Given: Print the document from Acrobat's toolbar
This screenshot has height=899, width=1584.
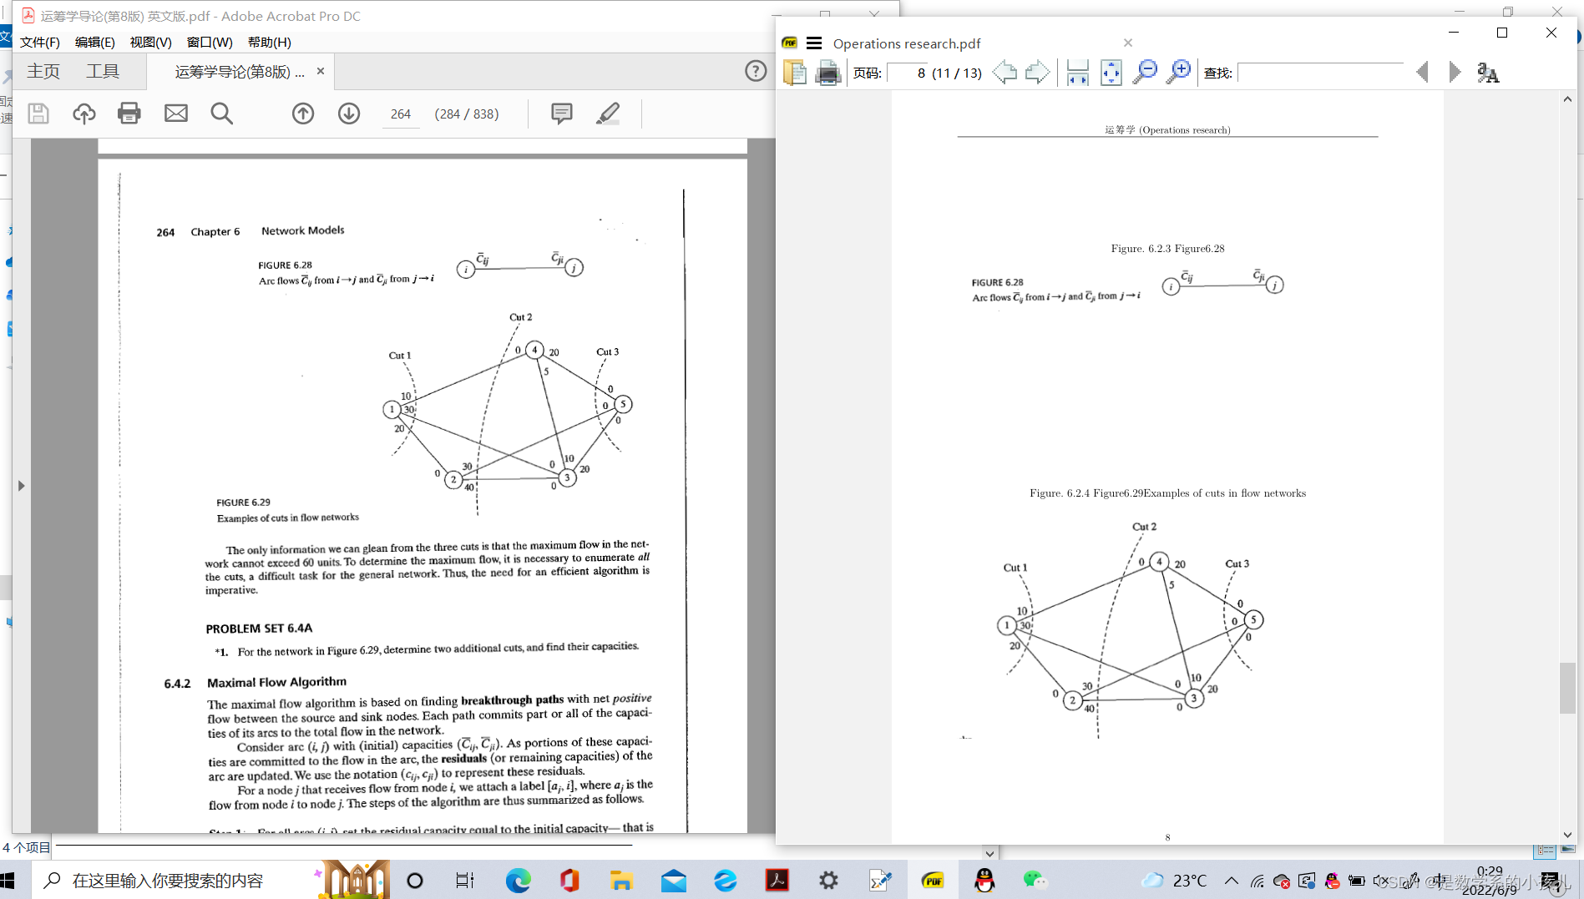Looking at the screenshot, I should click(129, 114).
